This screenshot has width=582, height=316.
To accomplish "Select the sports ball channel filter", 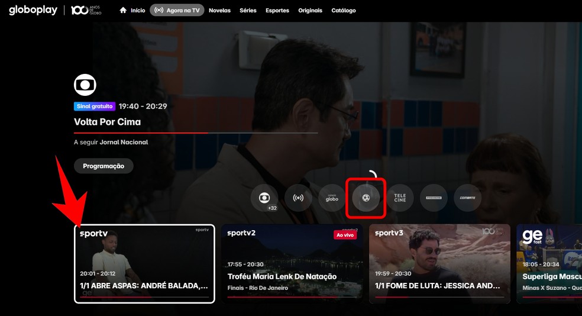I will coord(366,198).
